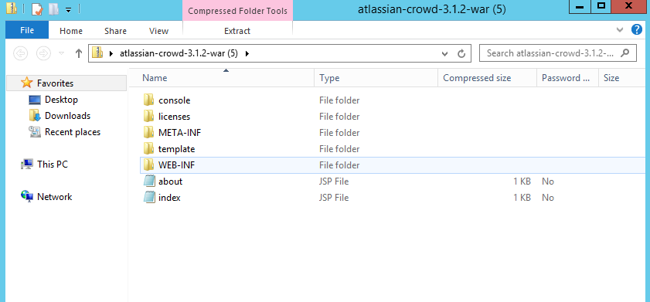Open the Extract ribbon tab

(237, 31)
